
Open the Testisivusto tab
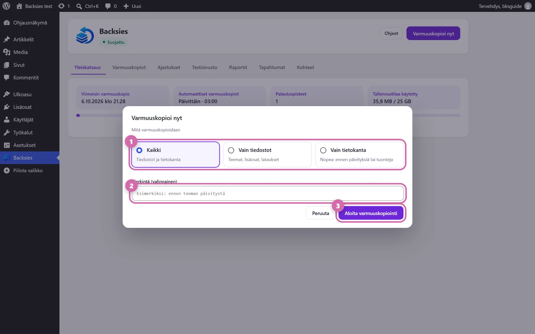click(x=204, y=67)
